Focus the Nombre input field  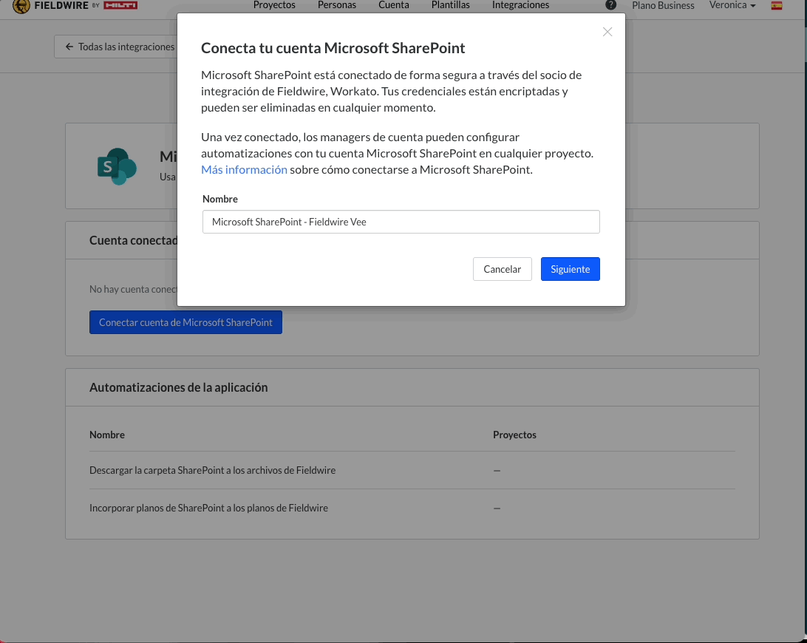401,222
